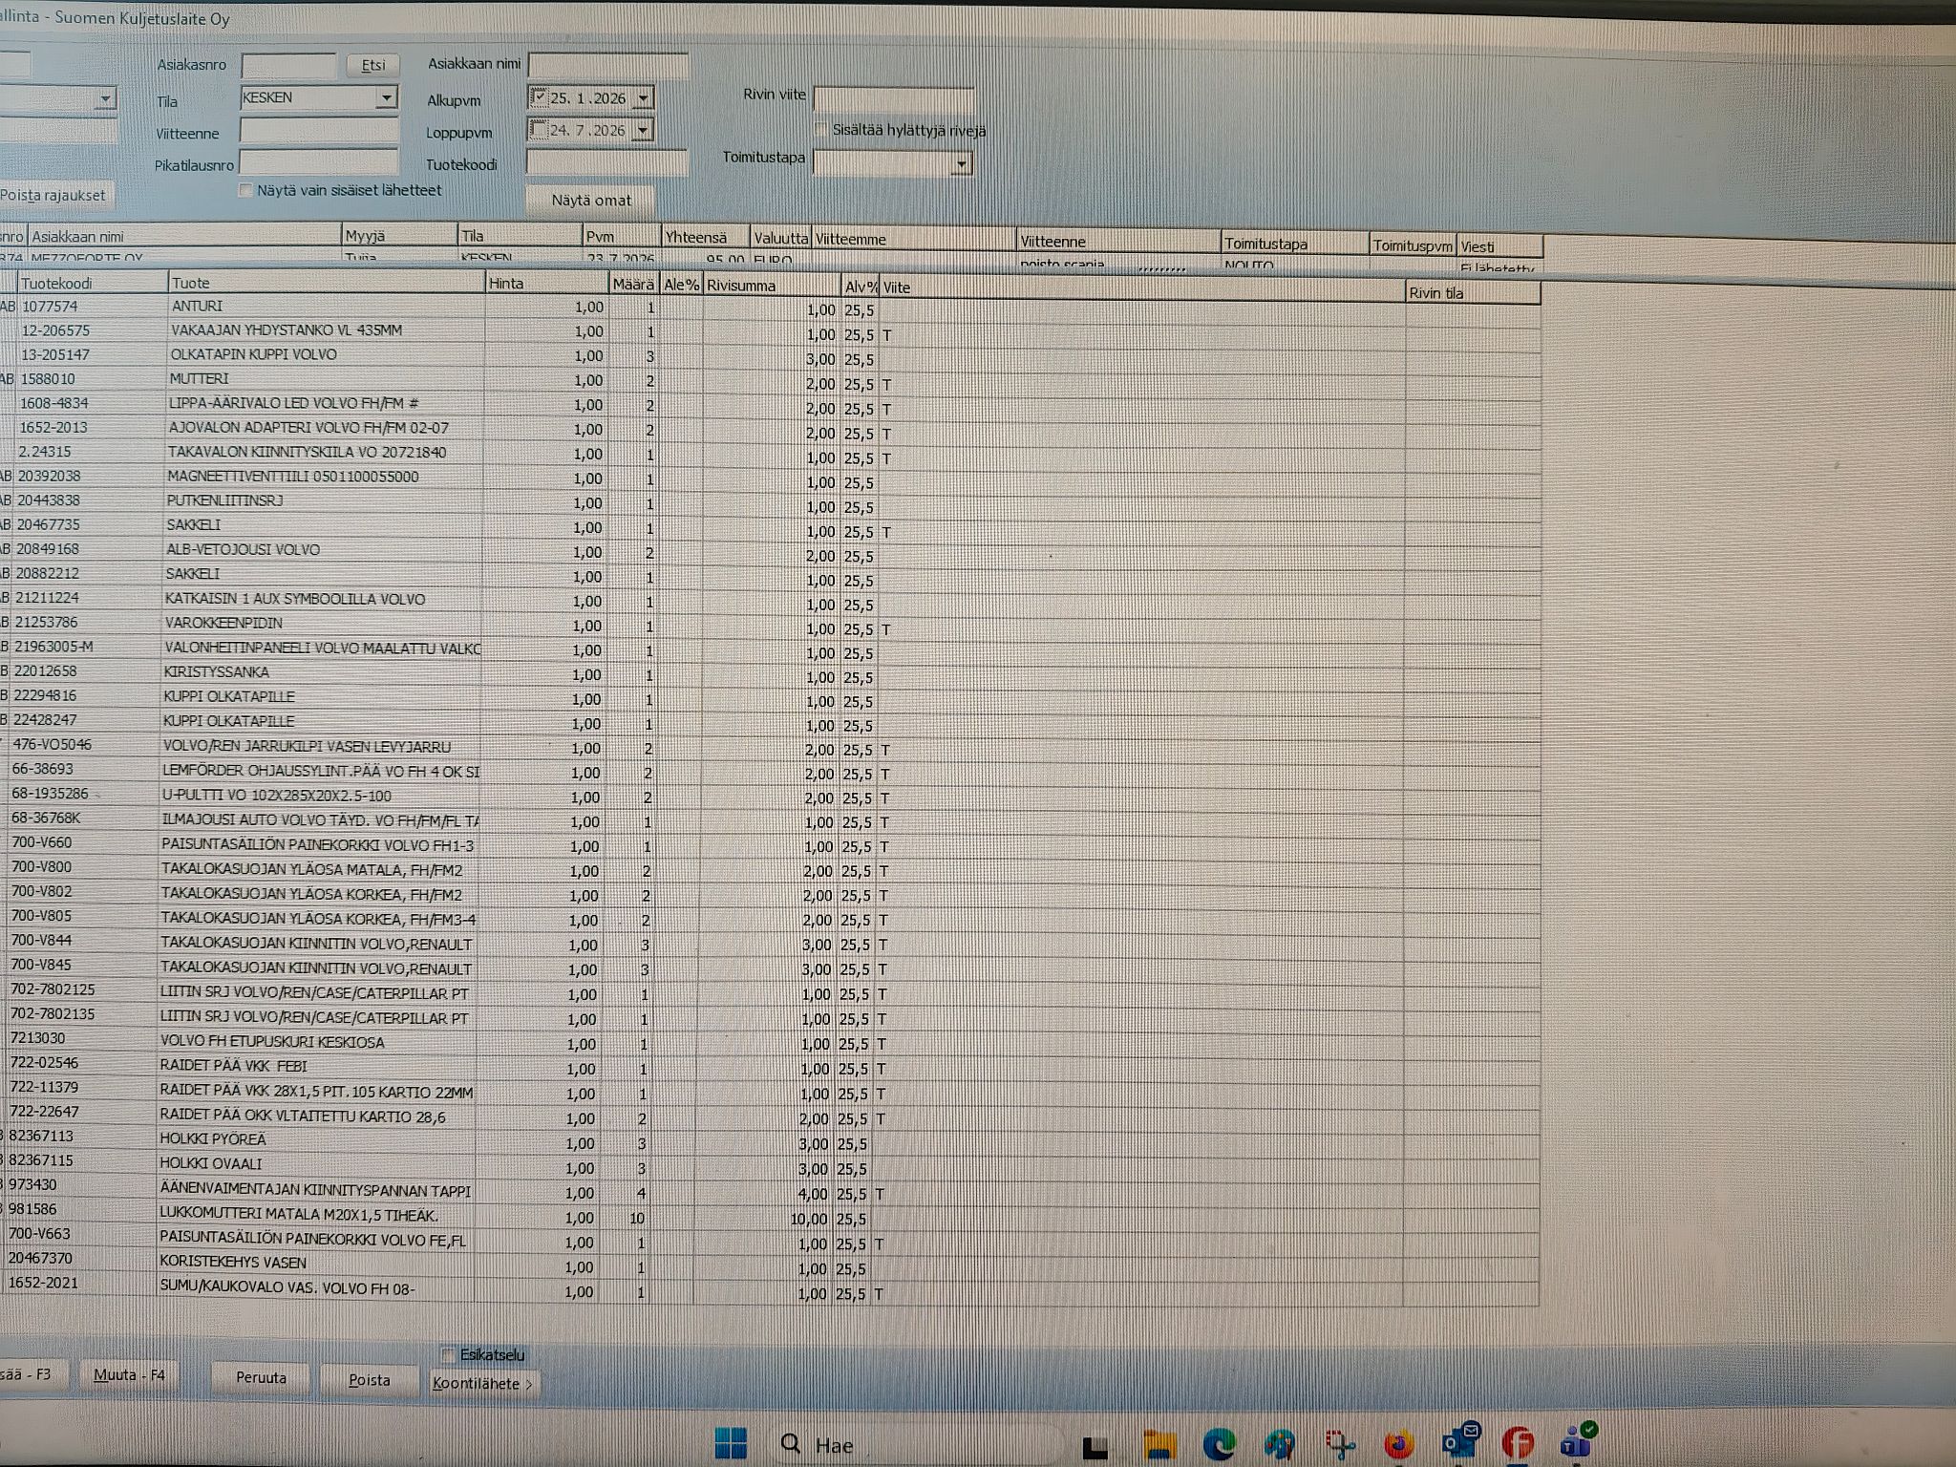The image size is (1956, 1467).
Task: Focus the Asiakkaan nimi input field
Action: (x=607, y=65)
